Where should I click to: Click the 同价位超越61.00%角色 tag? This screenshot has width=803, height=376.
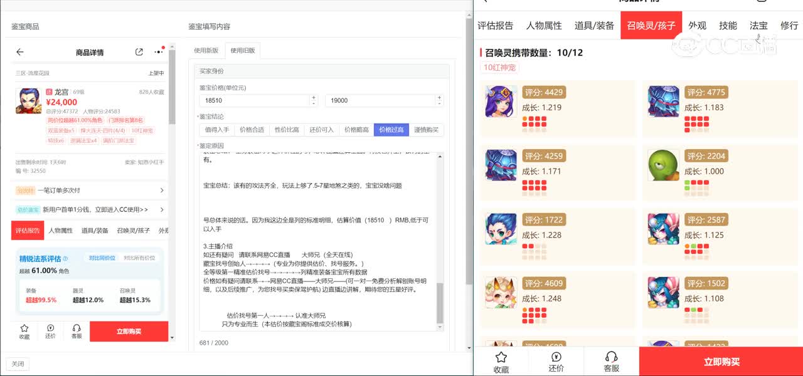click(75, 120)
